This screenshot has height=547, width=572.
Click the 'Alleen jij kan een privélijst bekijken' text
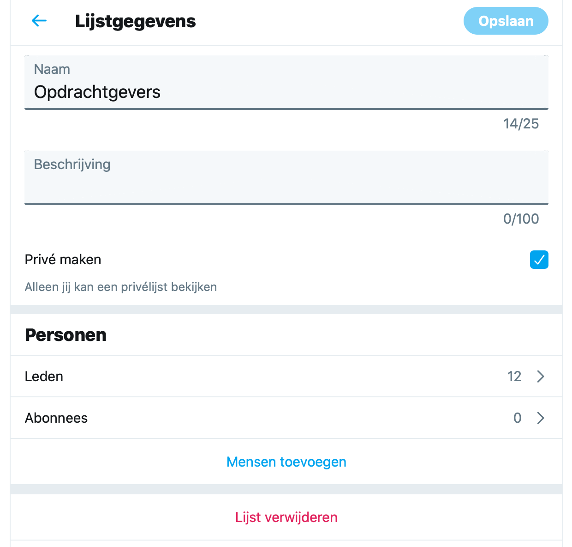pos(121,287)
